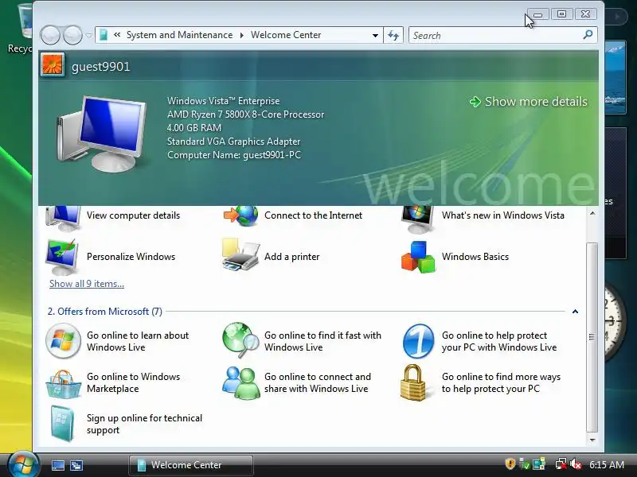Click System and Maintenance breadcrumb
This screenshot has width=637, height=477.
pyautogui.click(x=180, y=35)
